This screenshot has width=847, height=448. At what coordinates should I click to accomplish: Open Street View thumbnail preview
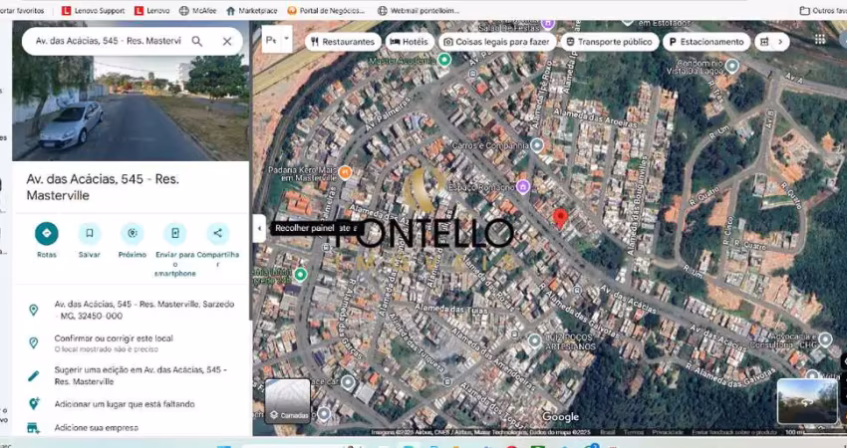coord(807,400)
